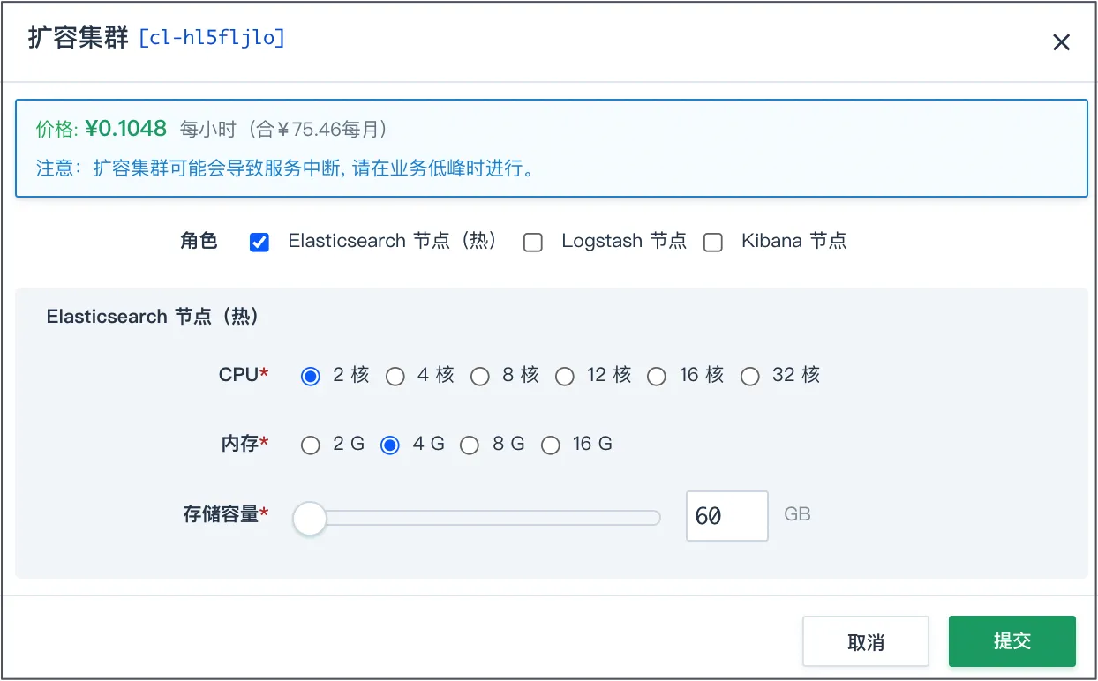Choose 16 G memory

pyautogui.click(x=551, y=445)
